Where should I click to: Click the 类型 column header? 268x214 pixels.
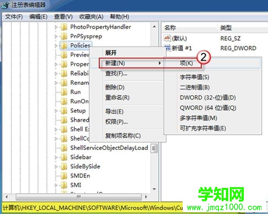243,28
